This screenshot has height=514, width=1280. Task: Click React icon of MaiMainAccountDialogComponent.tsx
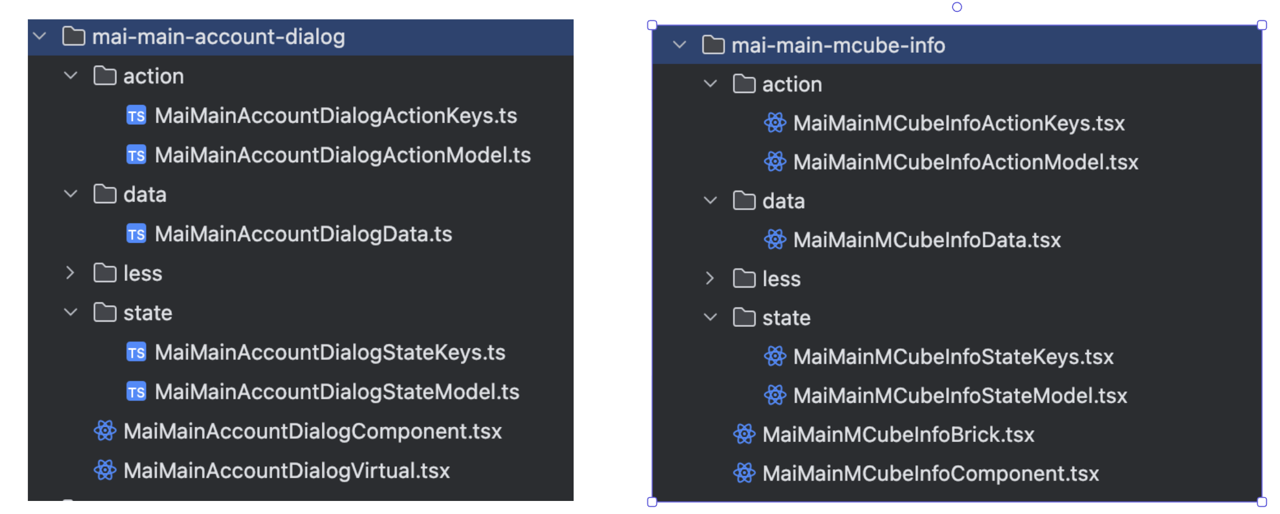pos(105,431)
